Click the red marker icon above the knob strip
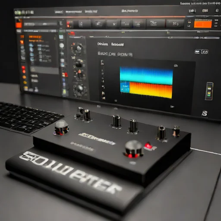The height and width of the screenshot is (221, 221). pos(72,34)
